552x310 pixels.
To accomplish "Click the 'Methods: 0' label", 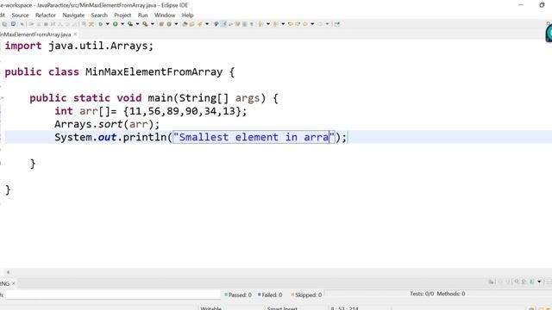I will point(451,294).
